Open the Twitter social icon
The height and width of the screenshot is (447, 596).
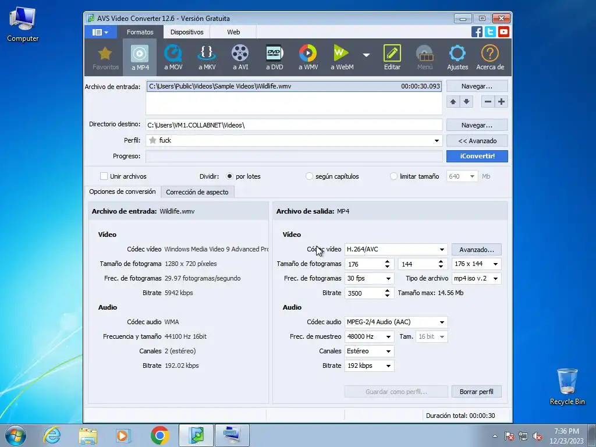(x=490, y=32)
